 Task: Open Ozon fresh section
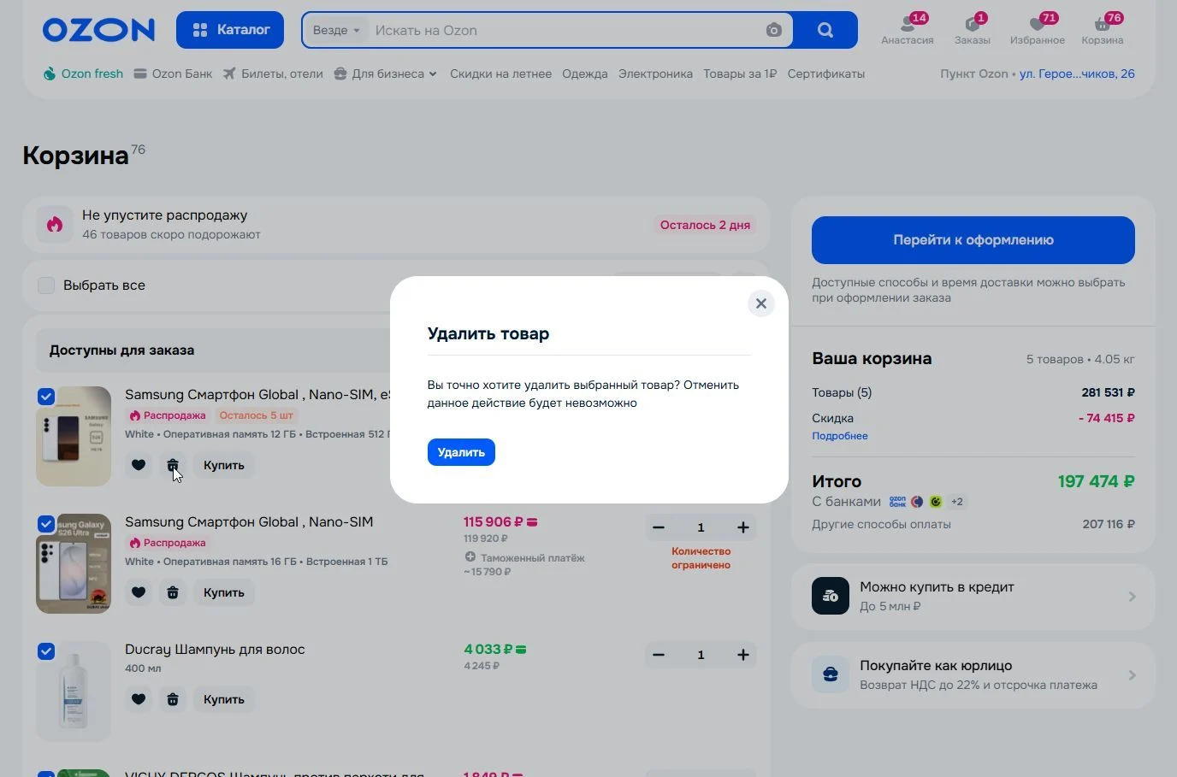click(83, 74)
